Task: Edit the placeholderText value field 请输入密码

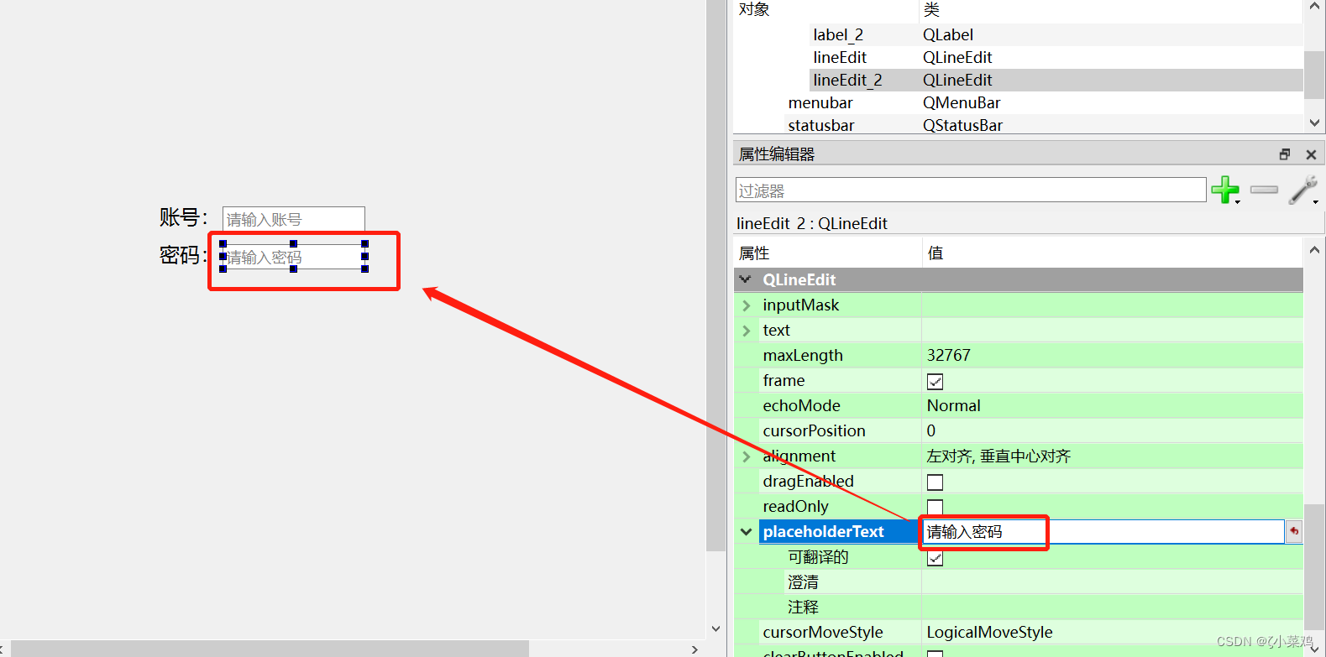Action: click(1103, 531)
